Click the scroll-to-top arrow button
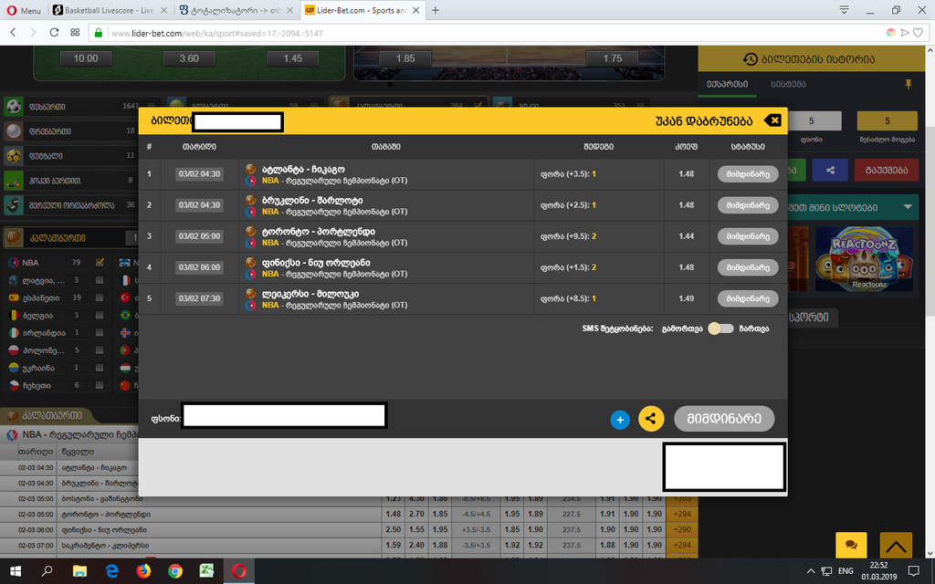This screenshot has width=935, height=584. coord(896,545)
